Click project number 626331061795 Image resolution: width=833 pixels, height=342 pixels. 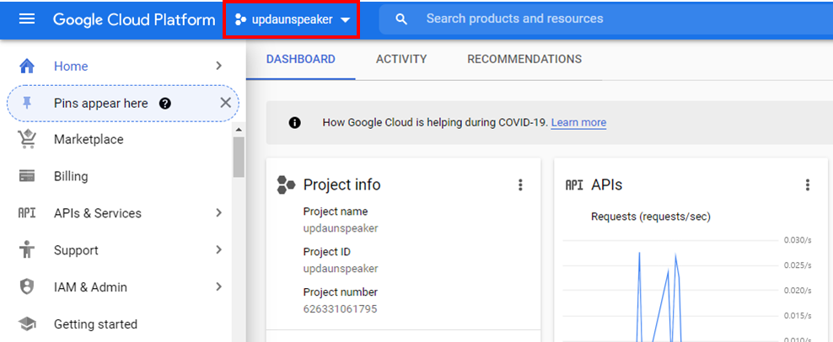point(340,309)
